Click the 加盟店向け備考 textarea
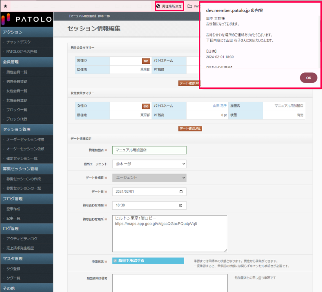Screen dimensions: 322x292 pos(170,283)
